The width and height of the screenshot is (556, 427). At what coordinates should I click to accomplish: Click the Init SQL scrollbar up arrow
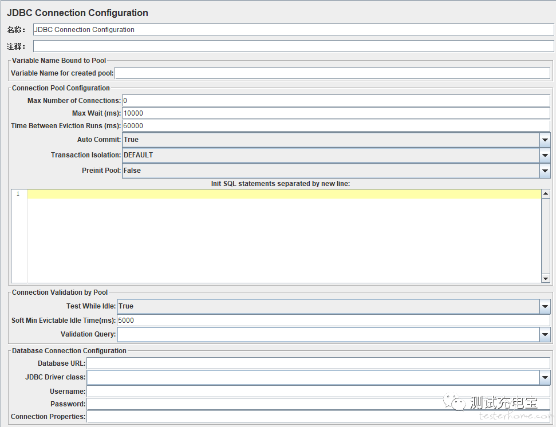[546, 193]
